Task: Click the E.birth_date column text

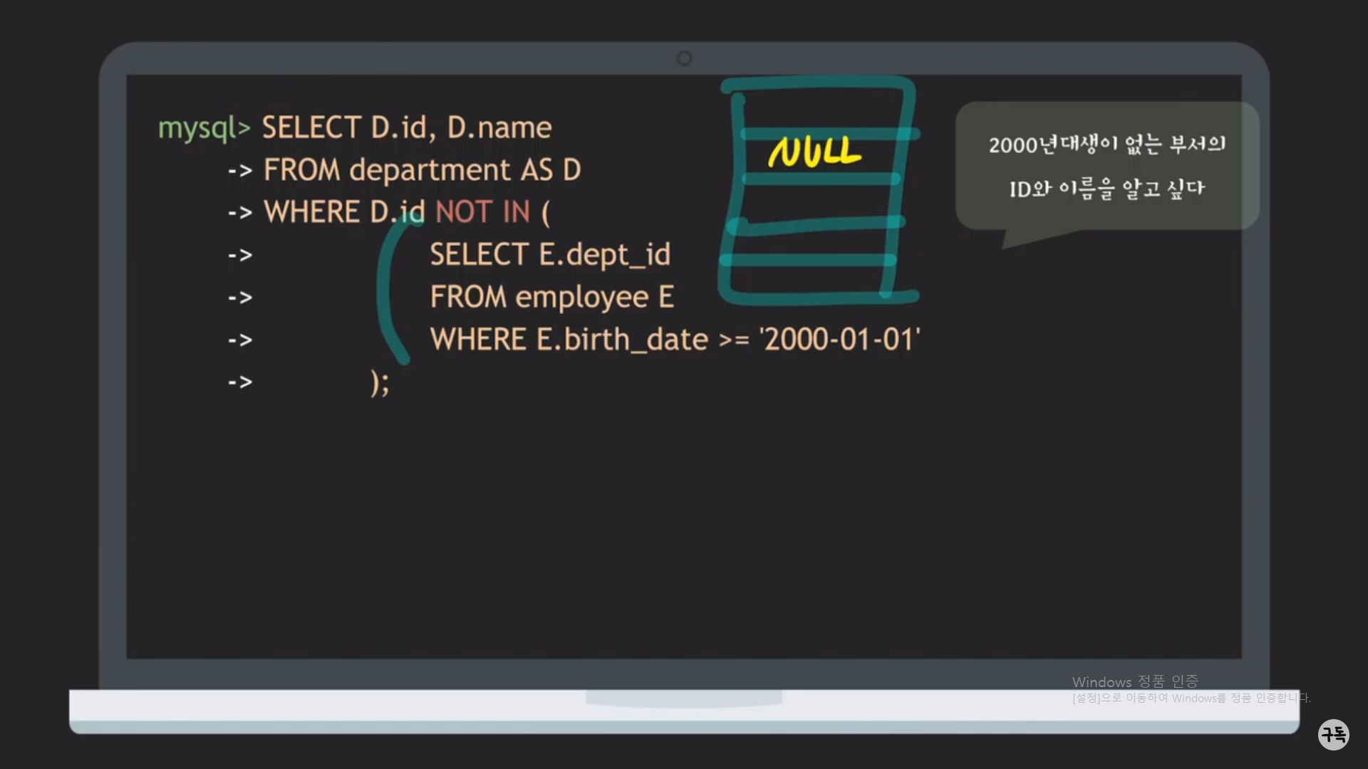Action: tap(622, 340)
